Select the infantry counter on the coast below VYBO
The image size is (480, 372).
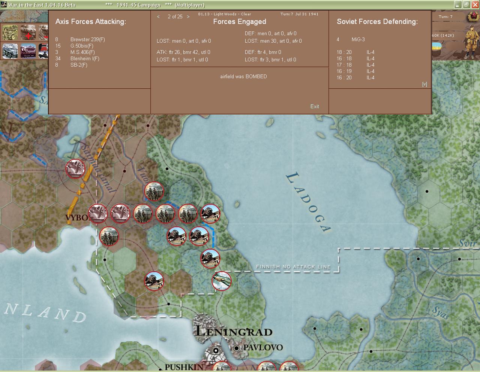tap(109, 236)
